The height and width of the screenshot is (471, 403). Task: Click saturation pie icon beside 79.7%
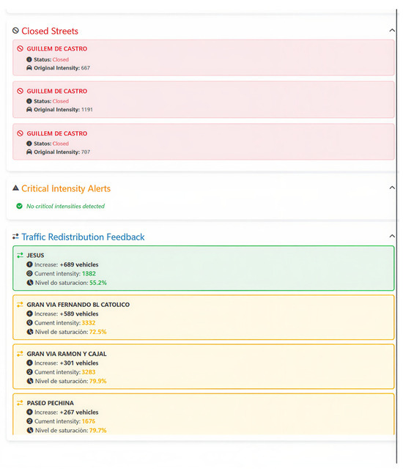[x=30, y=431]
